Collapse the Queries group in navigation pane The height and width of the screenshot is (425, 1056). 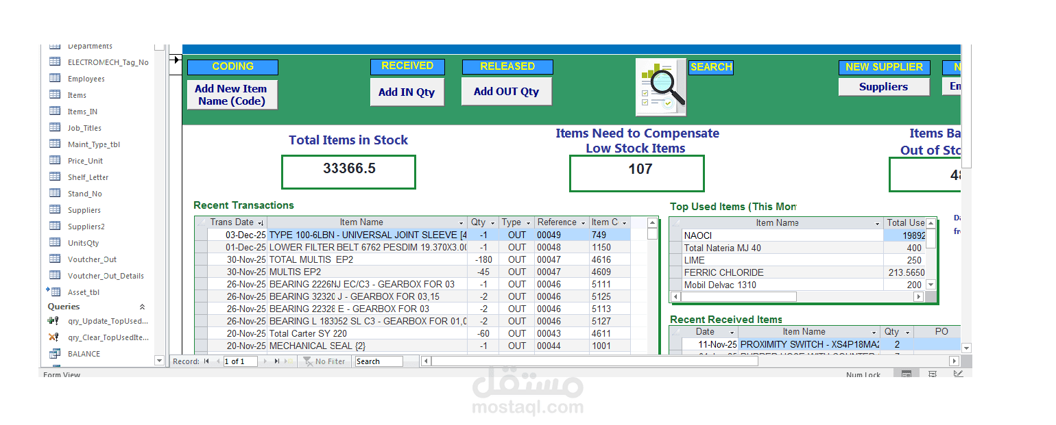click(x=142, y=307)
